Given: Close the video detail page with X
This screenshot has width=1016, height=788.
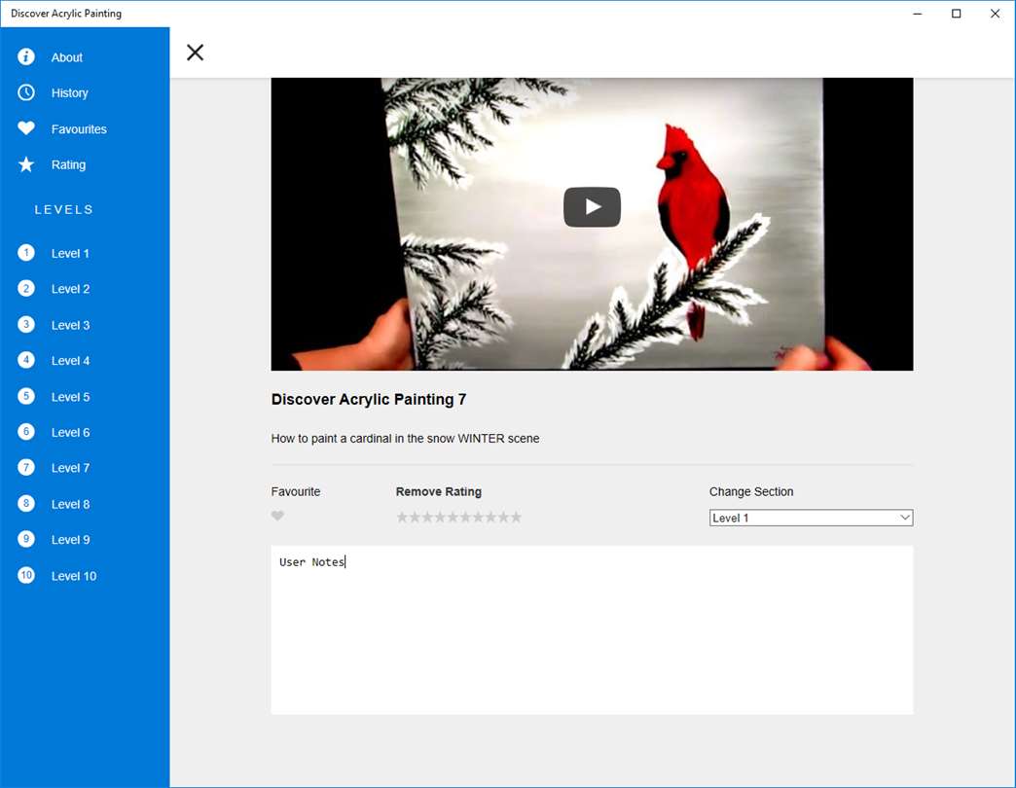Looking at the screenshot, I should coord(195,53).
